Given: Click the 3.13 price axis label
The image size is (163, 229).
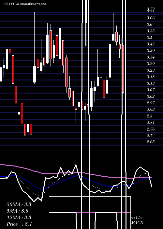Looking at the screenshot, I should [151, 83].
